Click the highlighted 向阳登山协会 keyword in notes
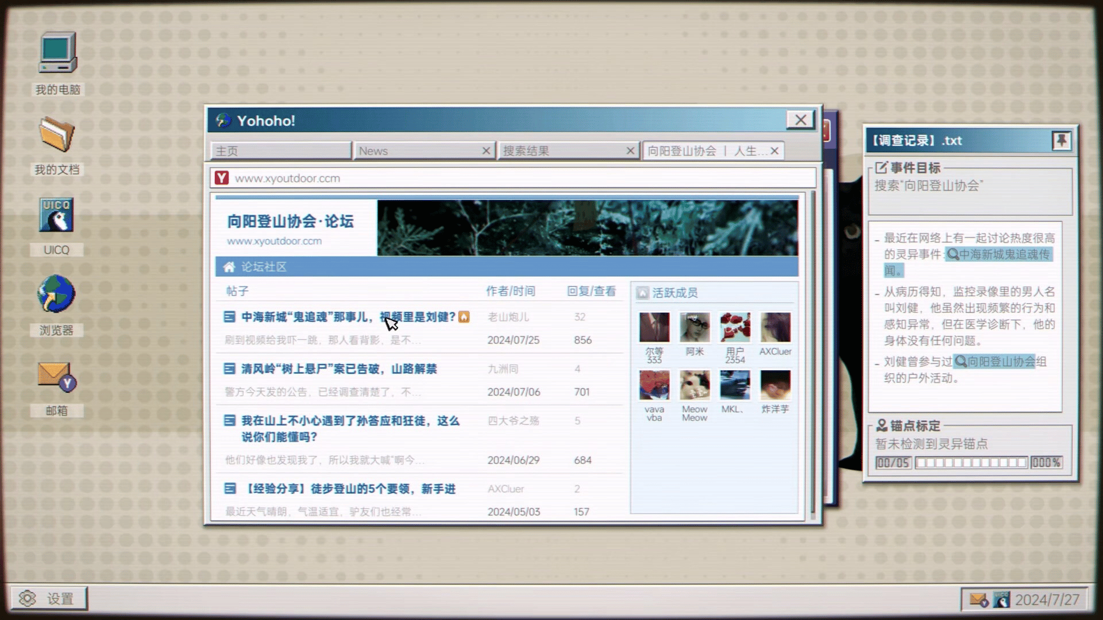 (x=994, y=362)
